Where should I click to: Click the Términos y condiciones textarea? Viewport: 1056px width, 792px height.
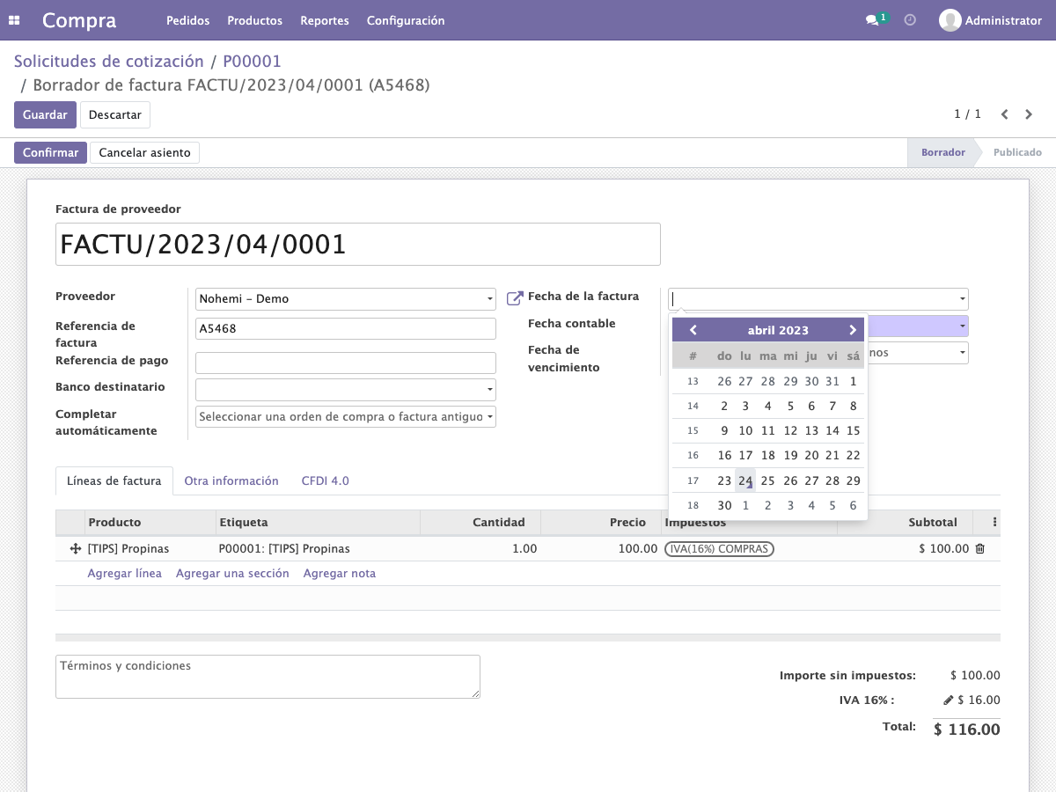click(x=268, y=677)
